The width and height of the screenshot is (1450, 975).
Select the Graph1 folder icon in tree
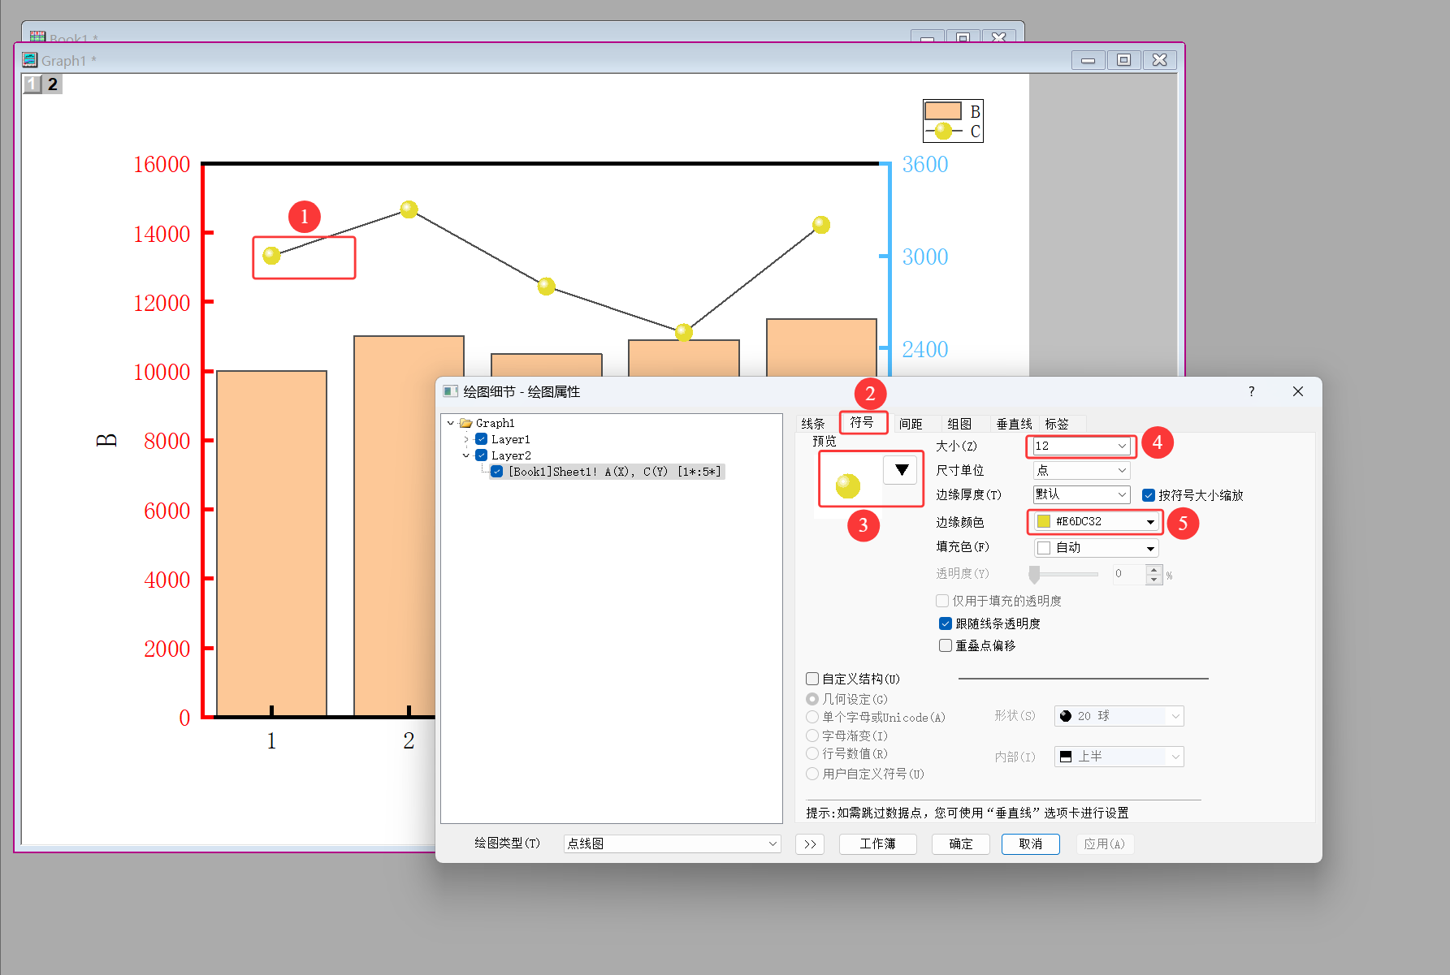[465, 423]
